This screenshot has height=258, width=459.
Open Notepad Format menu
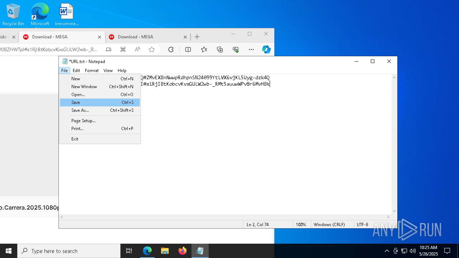click(x=92, y=71)
